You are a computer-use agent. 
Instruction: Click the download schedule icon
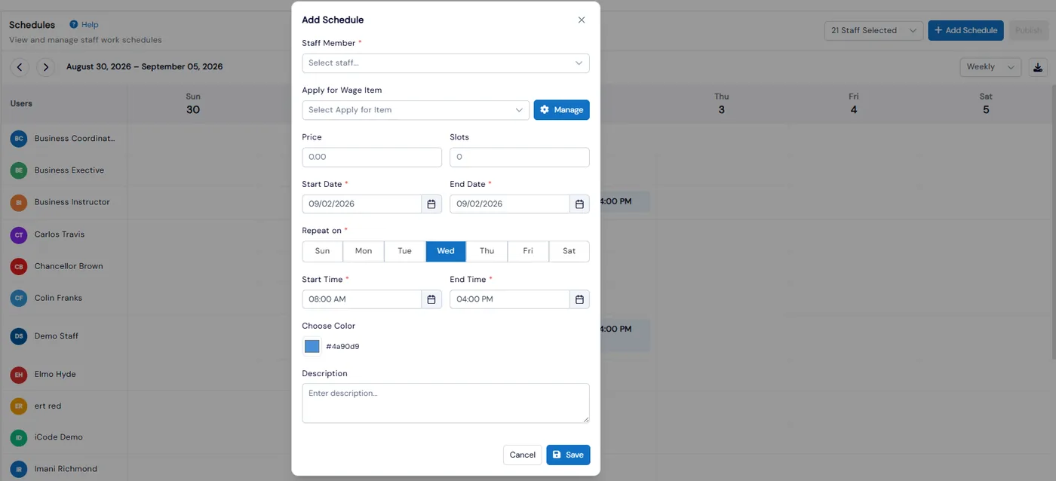[1038, 67]
